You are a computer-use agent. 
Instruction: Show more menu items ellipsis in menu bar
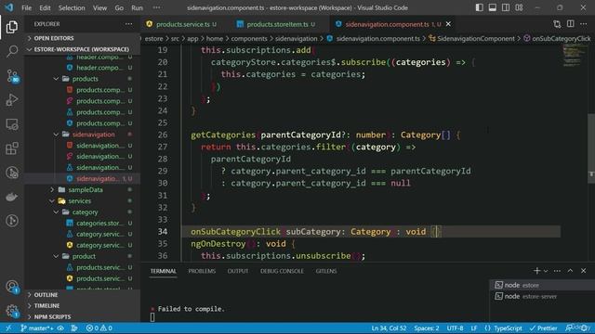156,7
